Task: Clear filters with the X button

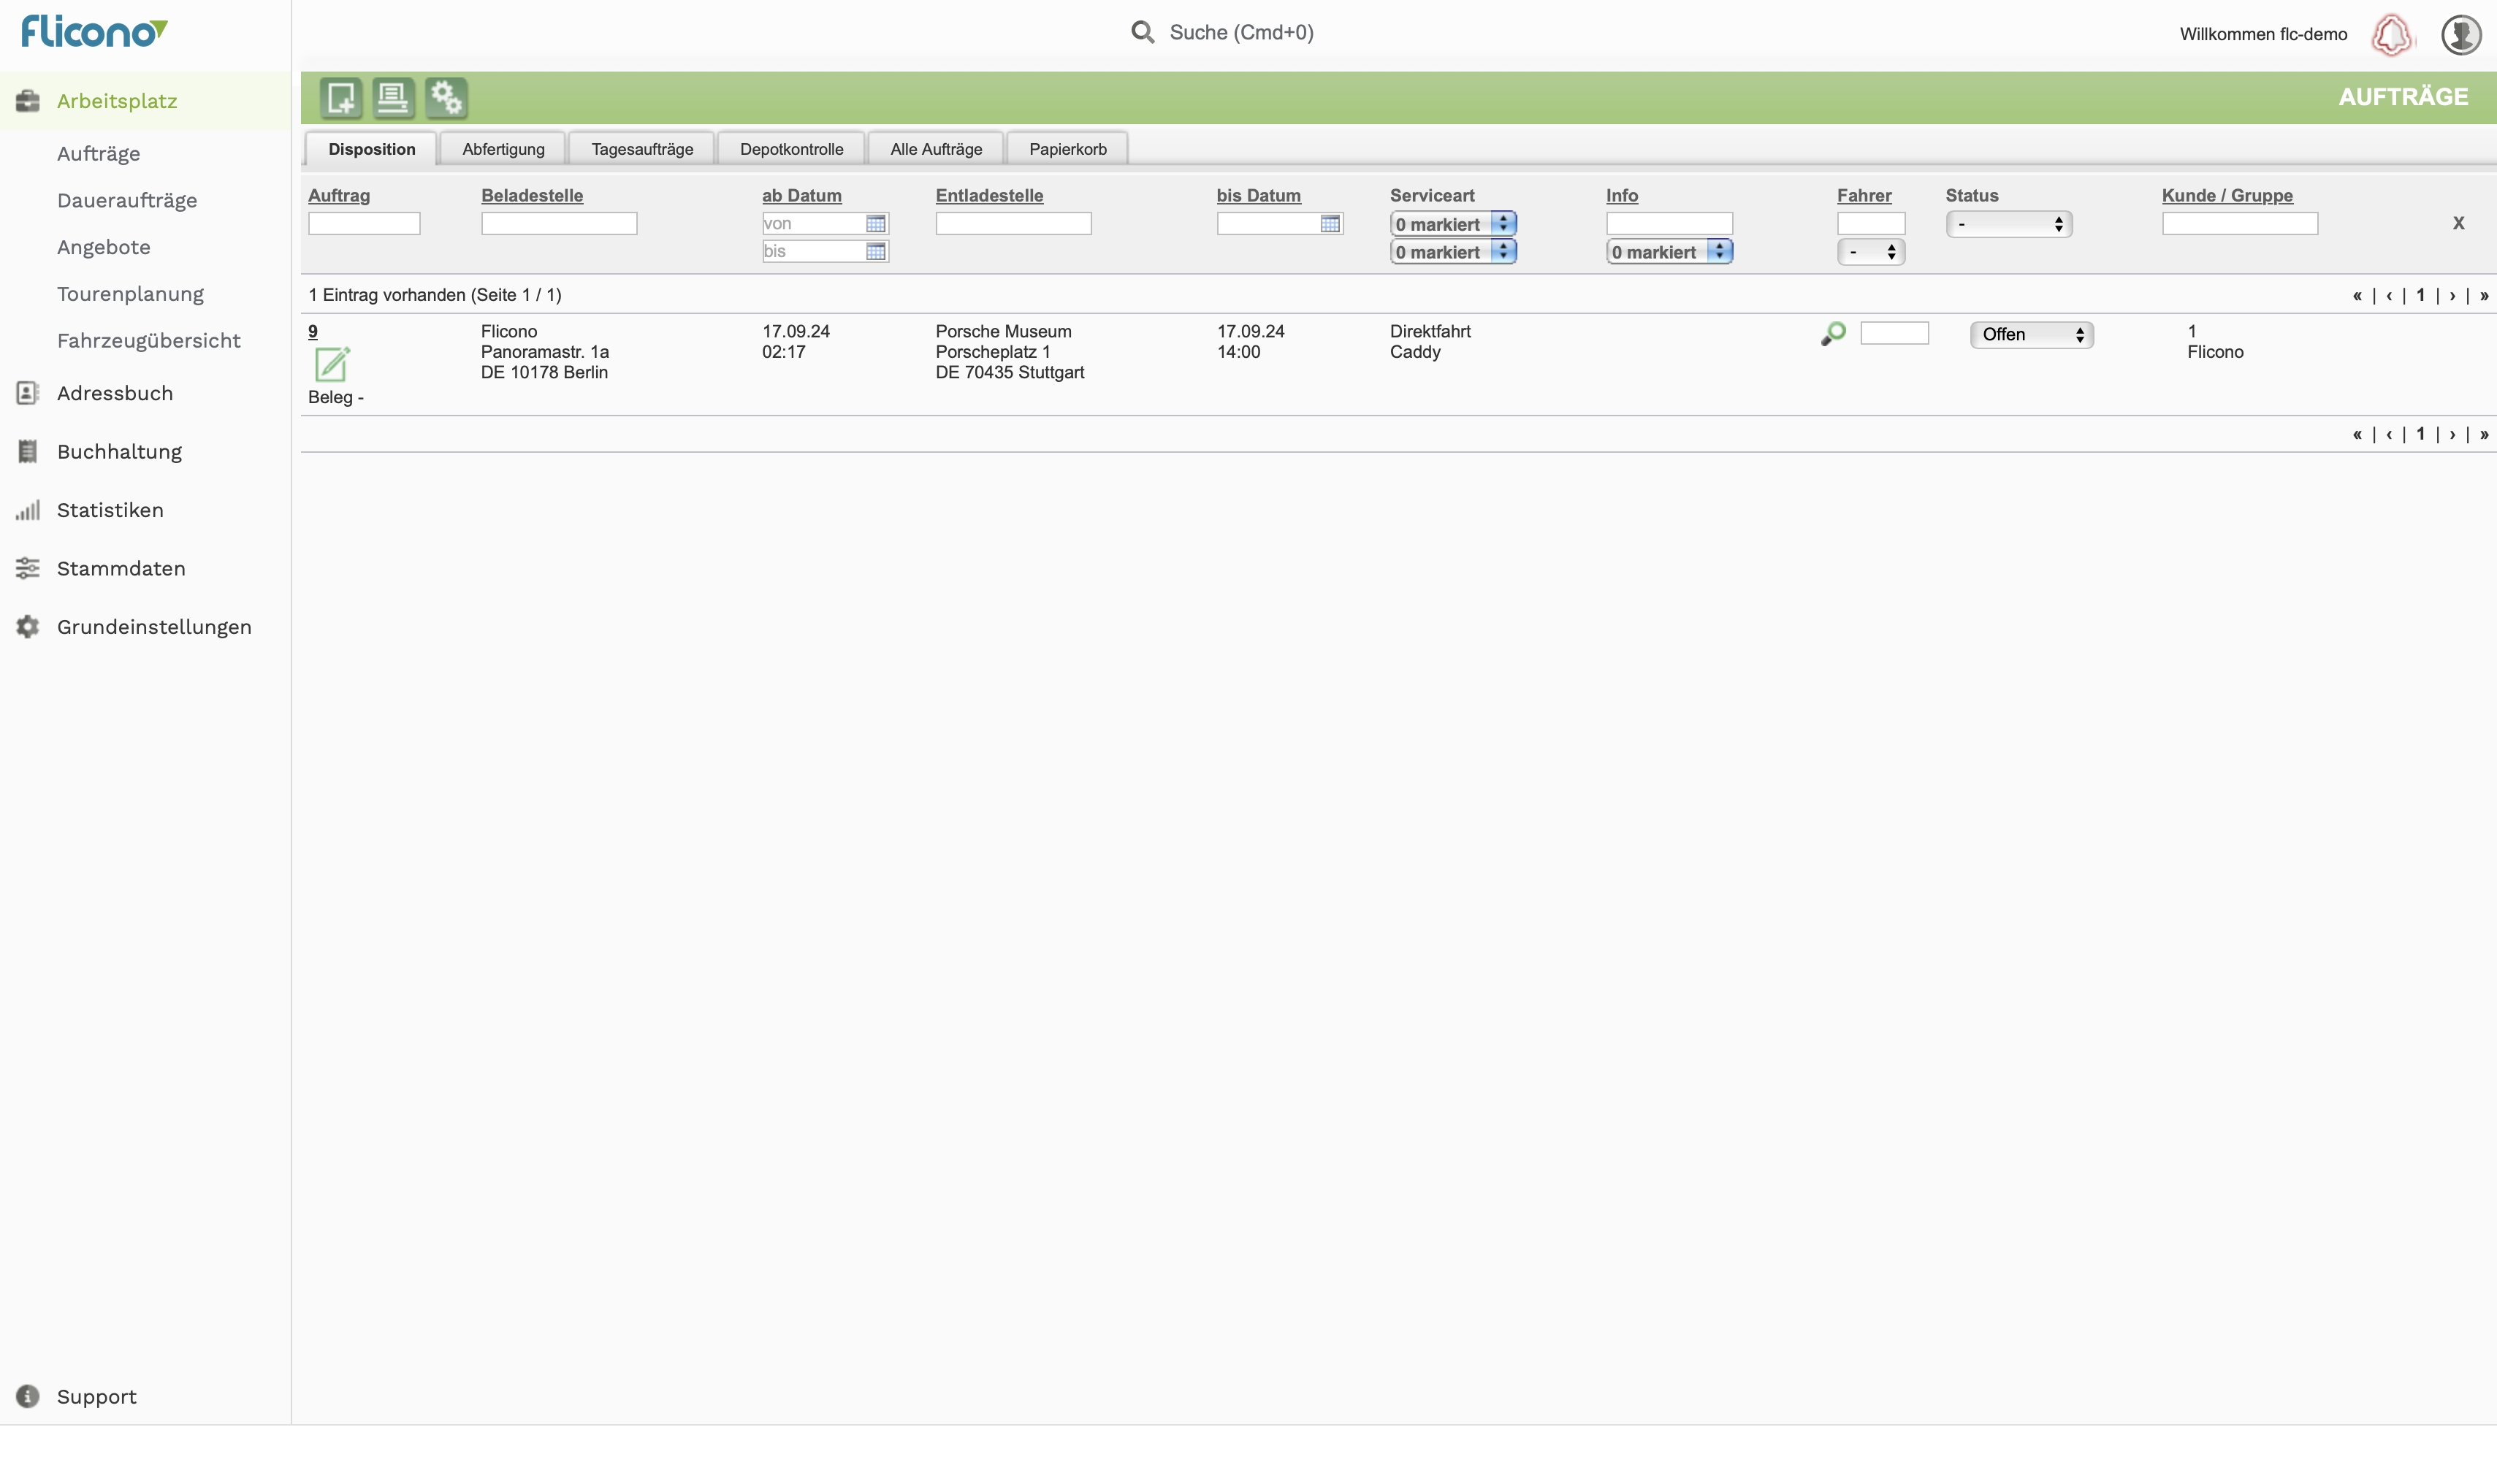Action: pyautogui.click(x=2458, y=223)
